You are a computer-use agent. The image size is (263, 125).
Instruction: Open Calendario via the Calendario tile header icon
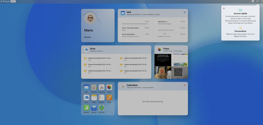[123, 86]
